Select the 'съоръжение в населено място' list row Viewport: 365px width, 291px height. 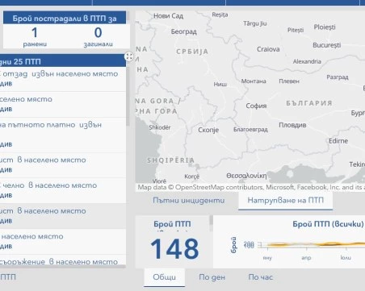[63, 260]
